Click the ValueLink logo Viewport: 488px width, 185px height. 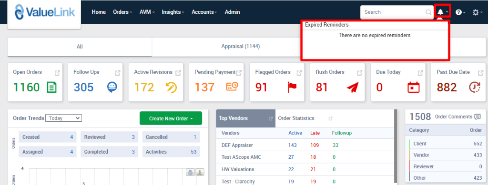pyautogui.click(x=45, y=12)
